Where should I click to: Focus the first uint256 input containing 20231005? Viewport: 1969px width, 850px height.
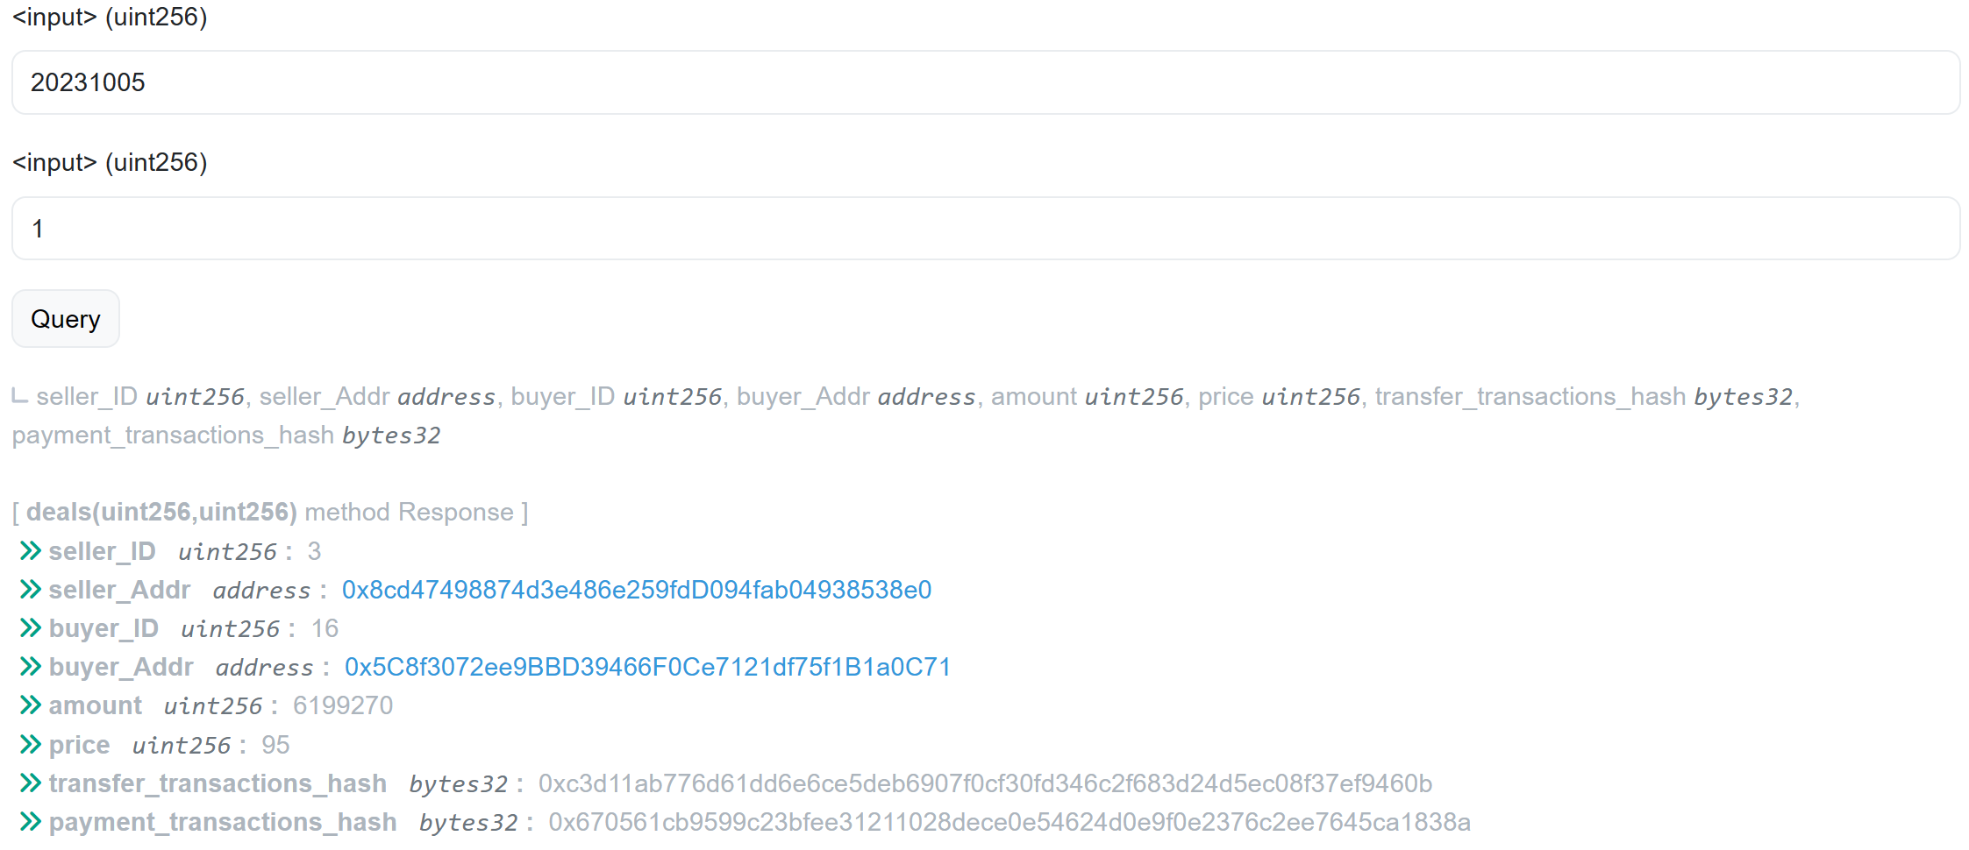[x=986, y=82]
